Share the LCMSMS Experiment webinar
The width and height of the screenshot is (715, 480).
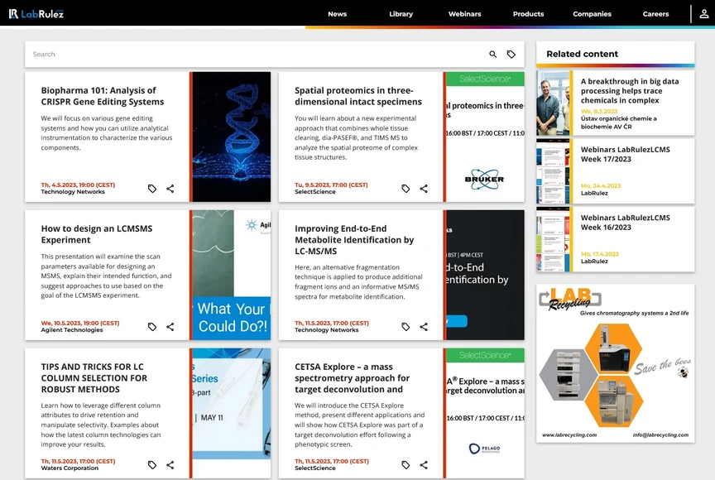tap(170, 326)
